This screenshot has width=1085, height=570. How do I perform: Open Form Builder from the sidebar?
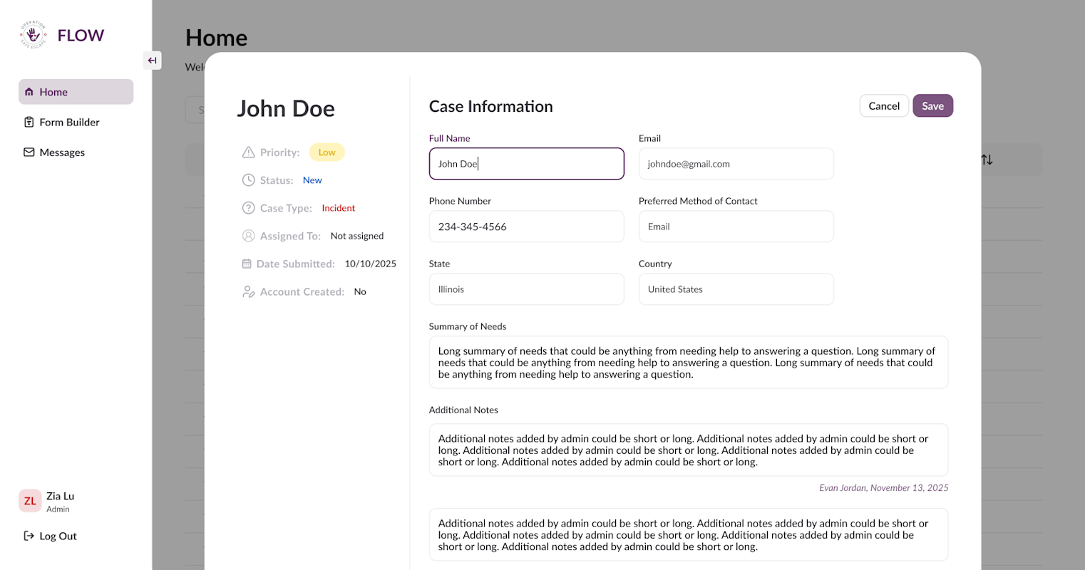(x=69, y=123)
